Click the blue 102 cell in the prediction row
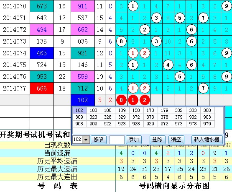 coord(83,100)
